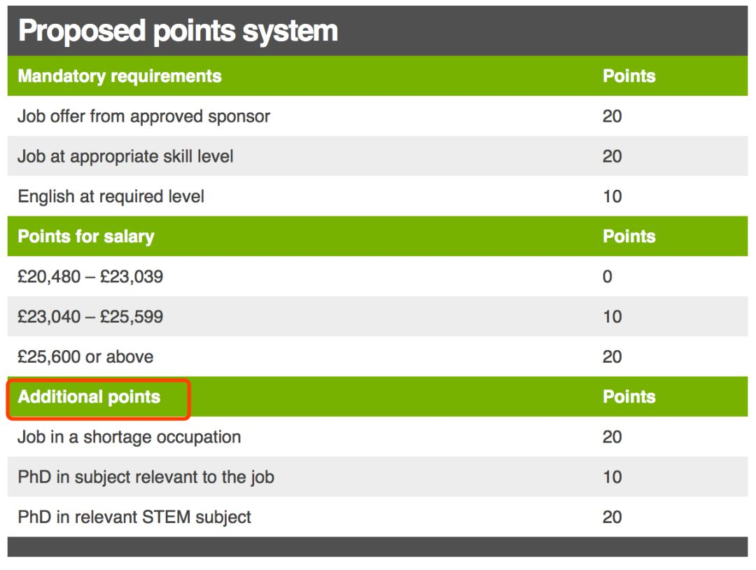The image size is (756, 570).
Task: Click 'English at required level' text
Action: pos(111,197)
